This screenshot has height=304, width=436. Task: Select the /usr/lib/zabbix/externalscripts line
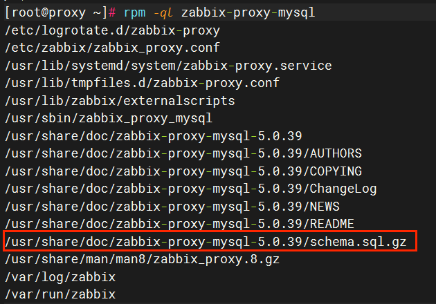(120, 101)
